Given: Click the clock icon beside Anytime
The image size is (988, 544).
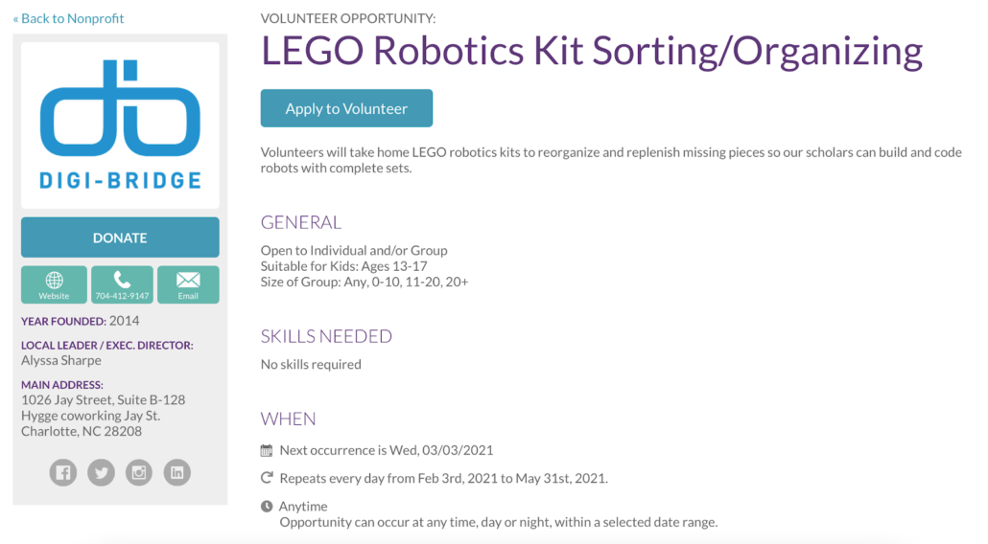Looking at the screenshot, I should click(x=267, y=507).
